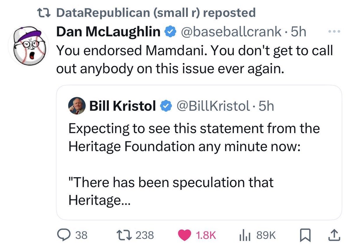Click Bill Kristol's verified badge

(x=165, y=107)
